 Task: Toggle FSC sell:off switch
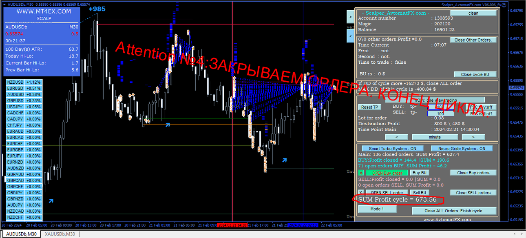[x=481, y=113]
